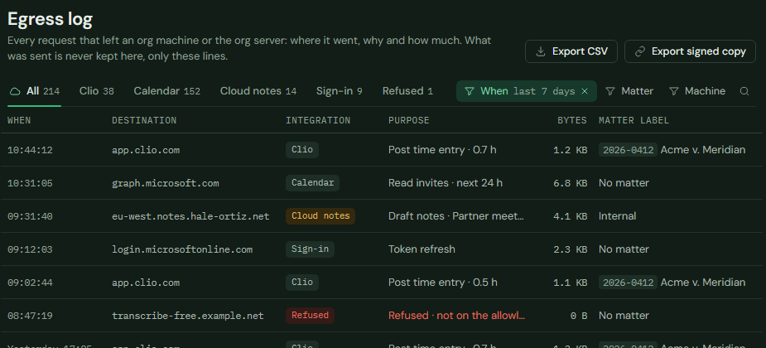This screenshot has width=766, height=348.
Task: Click 'Post time entry · 0.7 h' at 10:44:12
Action: tap(442, 150)
